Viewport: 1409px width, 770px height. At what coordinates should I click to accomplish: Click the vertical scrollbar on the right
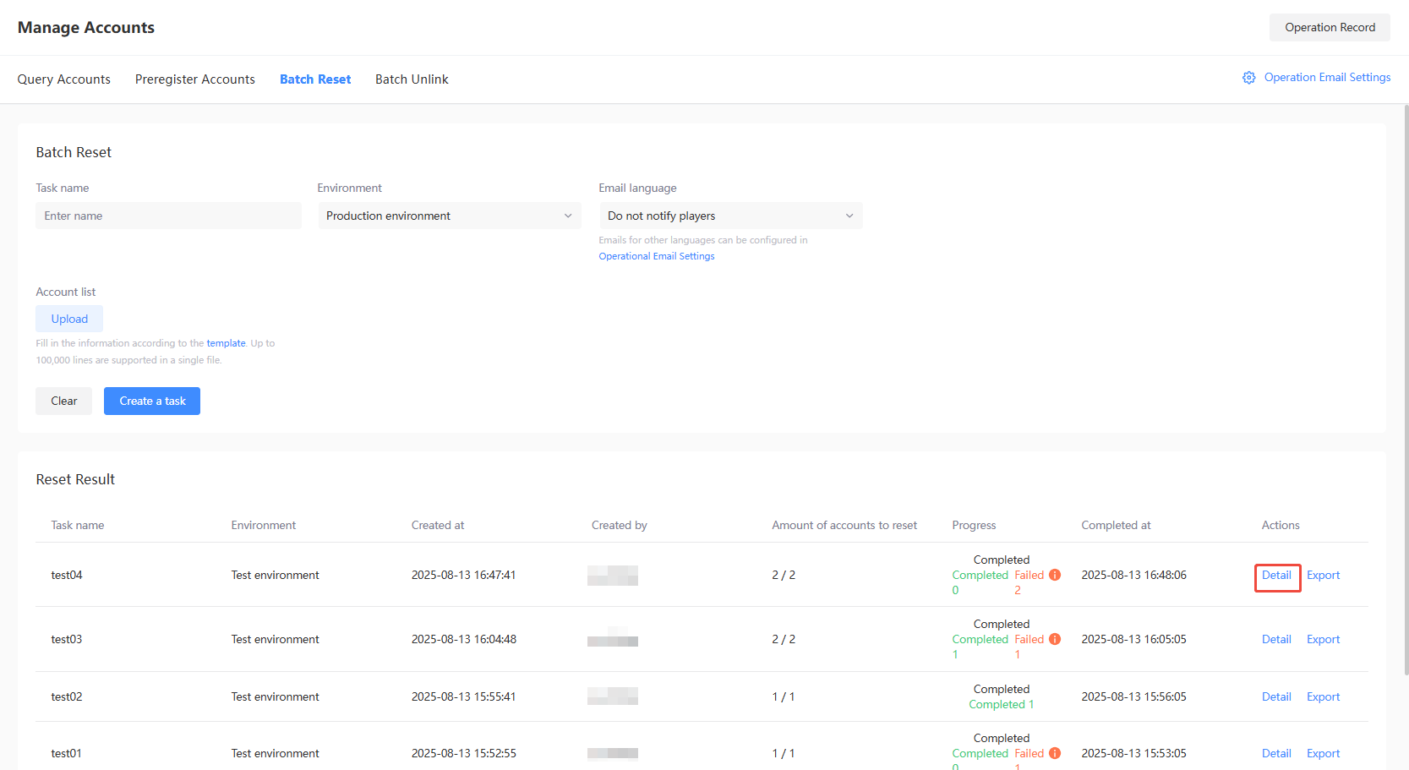coord(1406,389)
